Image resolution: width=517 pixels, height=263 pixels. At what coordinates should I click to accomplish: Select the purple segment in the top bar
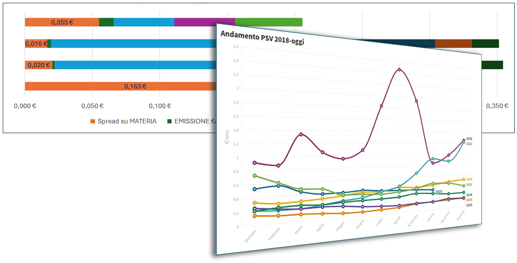(x=204, y=22)
